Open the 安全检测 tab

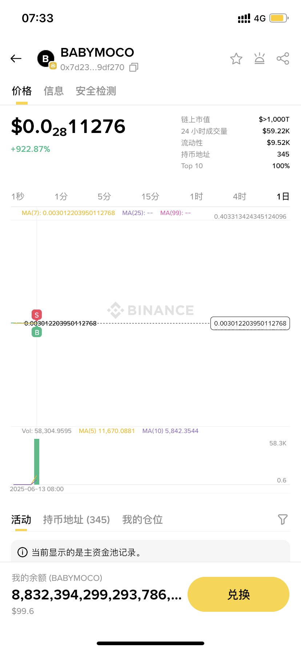coord(96,91)
